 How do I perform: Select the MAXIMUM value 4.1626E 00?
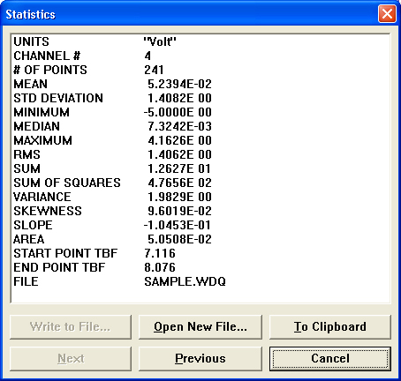click(x=179, y=140)
